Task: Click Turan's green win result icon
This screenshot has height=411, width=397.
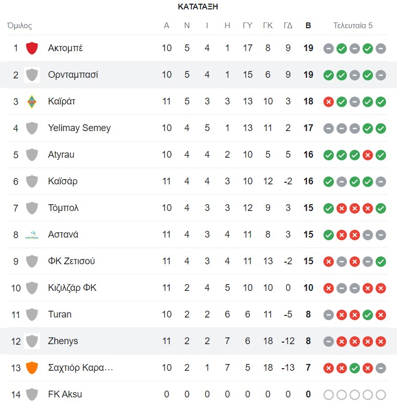Action: click(368, 314)
